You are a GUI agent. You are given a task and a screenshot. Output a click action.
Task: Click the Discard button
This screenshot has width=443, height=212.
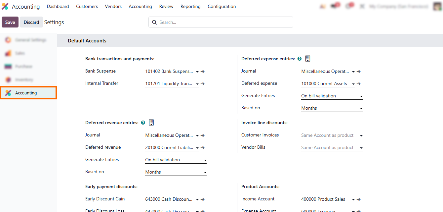point(31,22)
